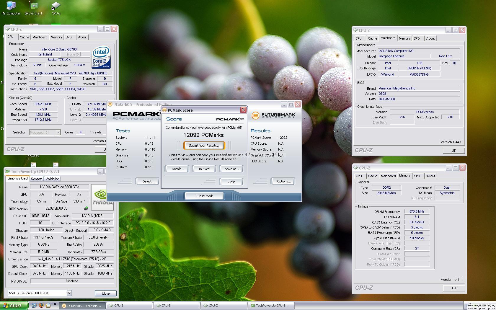
Task: Open About tab in Memory CPU-Z window
Action: 430,176
